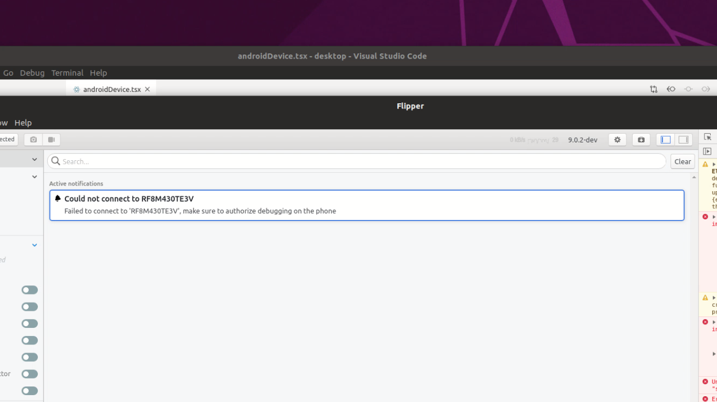The width and height of the screenshot is (717, 402).
Task: Switch to the androidDevice.tsx editor tab
Action: (111, 89)
